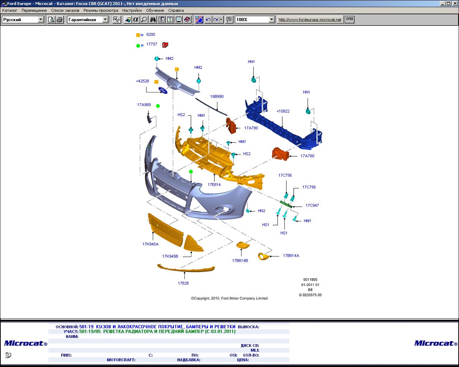The height and width of the screenshot is (367, 459).
Task: Click the printer icon to print
Action: (59, 20)
